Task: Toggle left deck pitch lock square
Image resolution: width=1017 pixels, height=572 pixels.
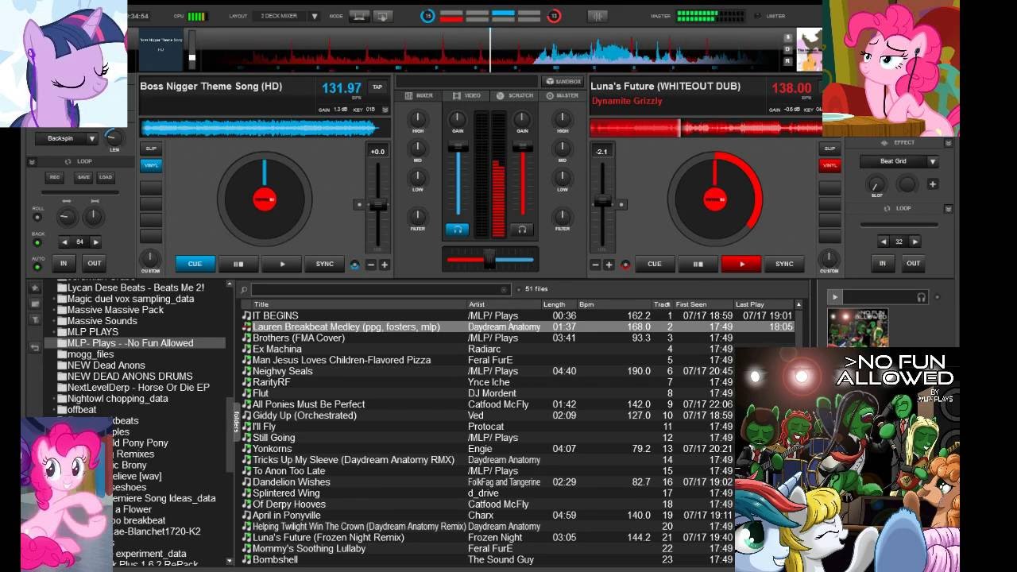Action: 359,205
